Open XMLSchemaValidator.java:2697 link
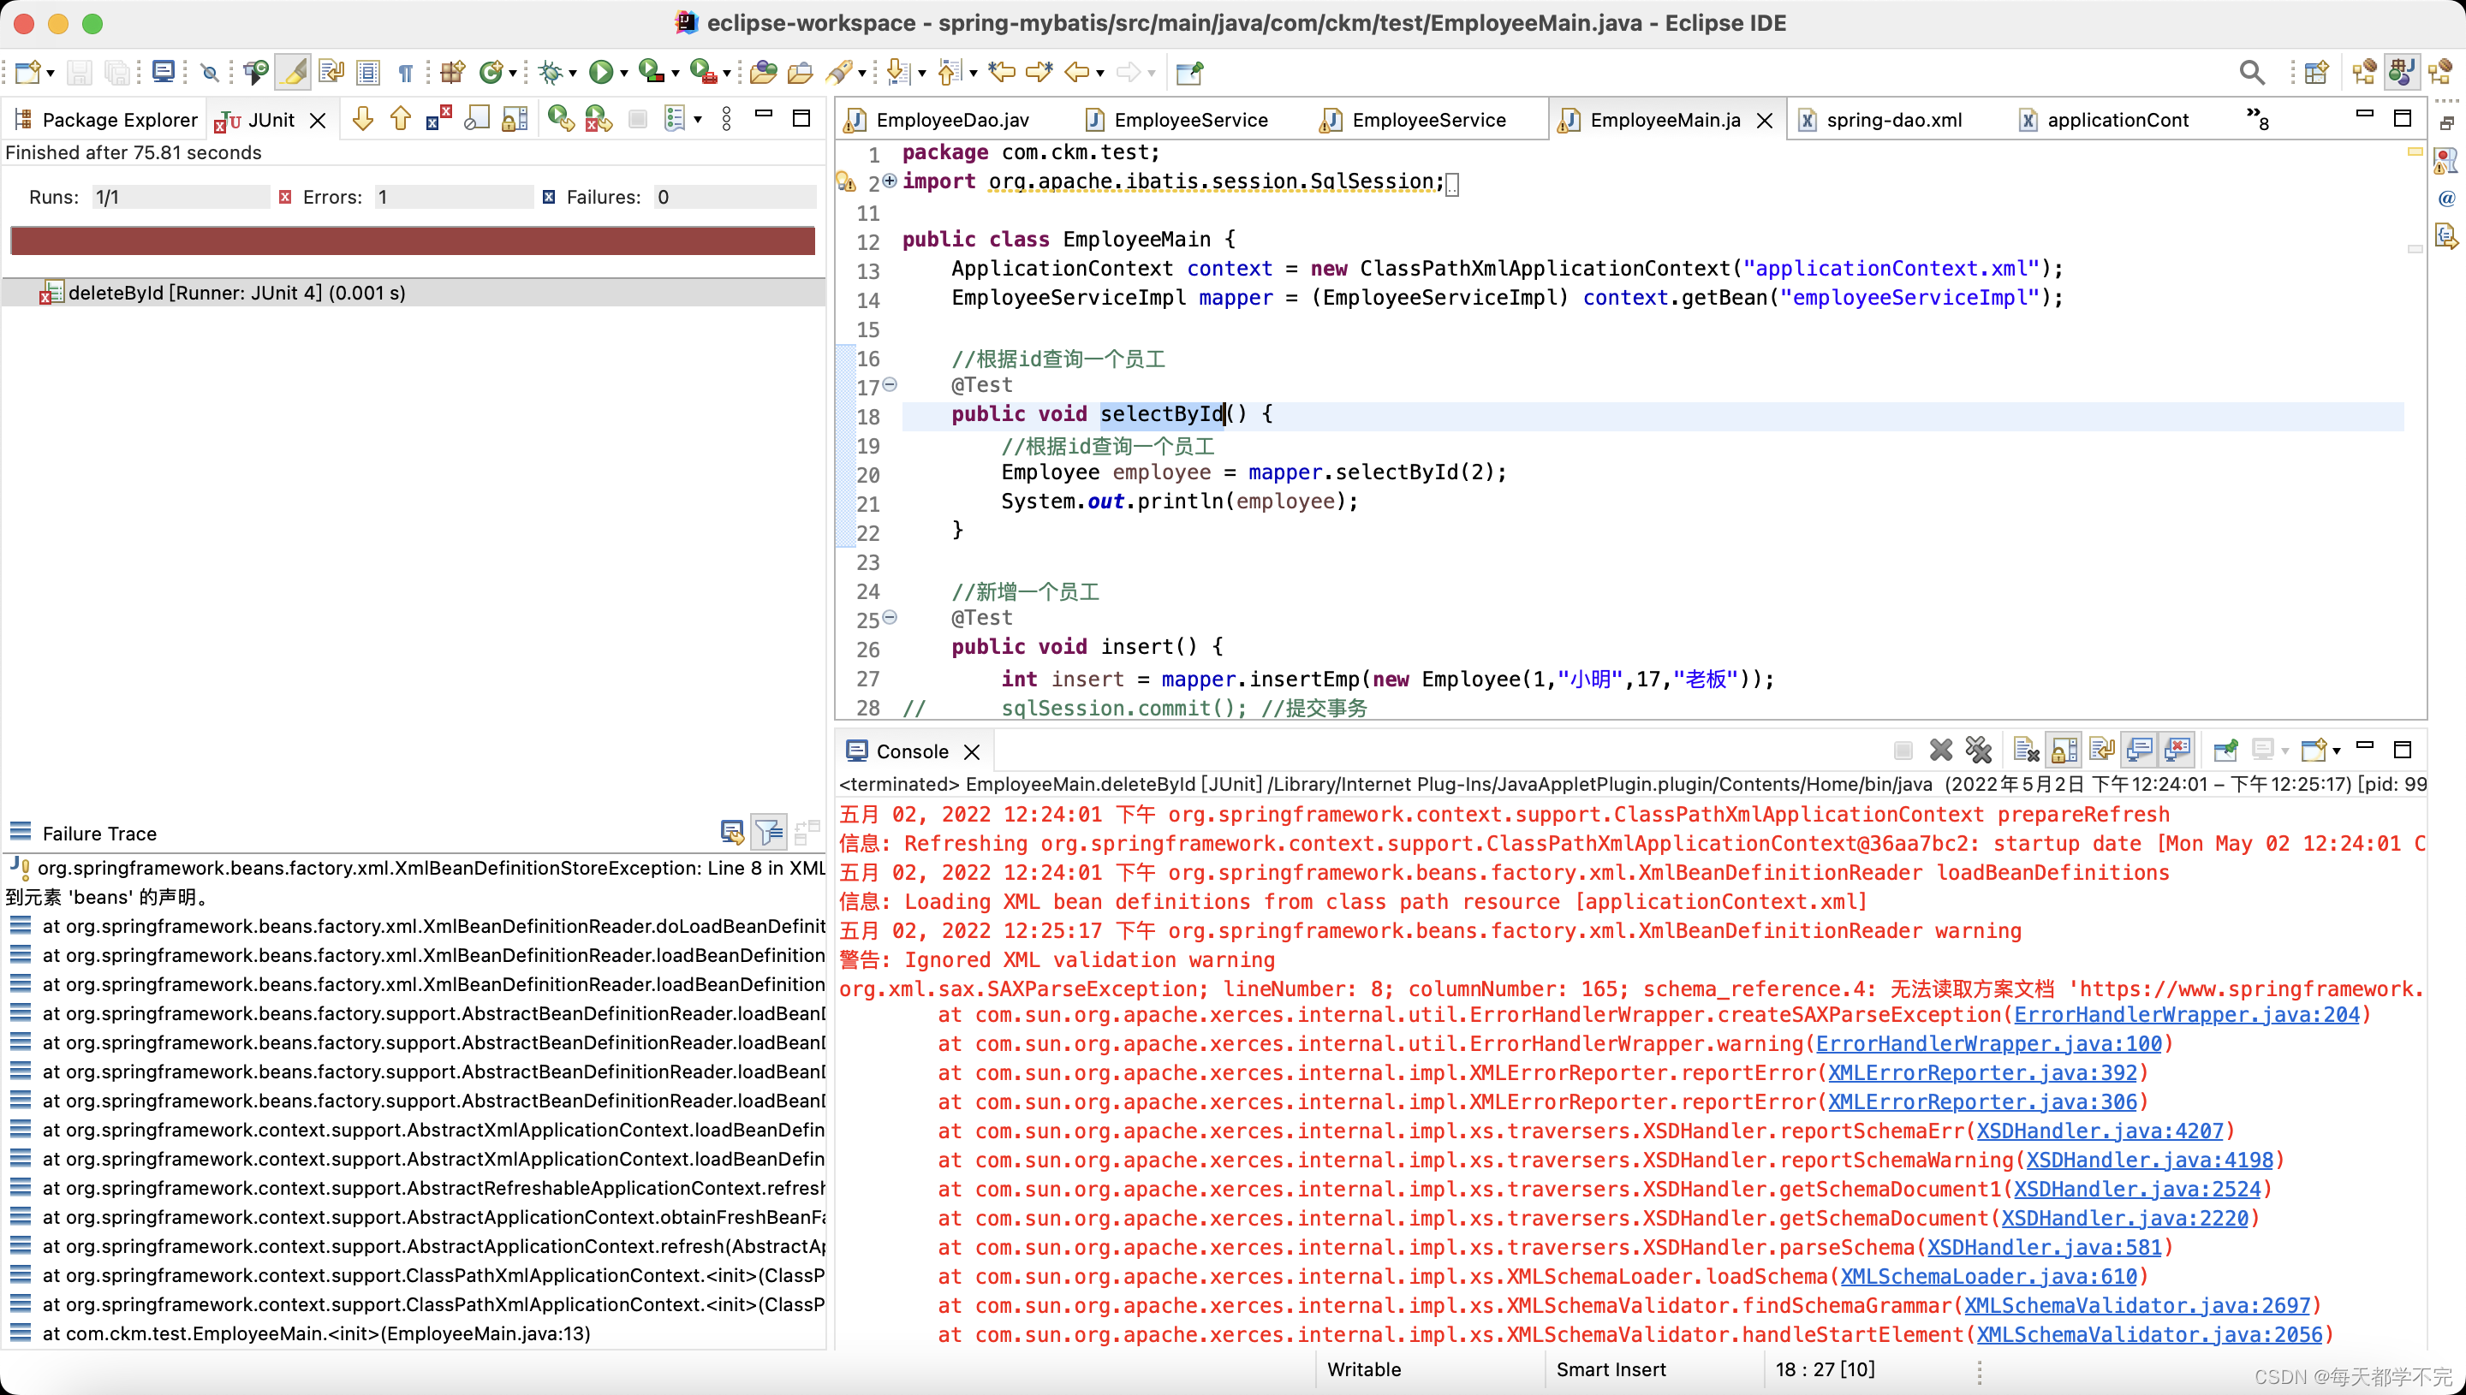This screenshot has height=1395, width=2466. click(x=2136, y=1305)
